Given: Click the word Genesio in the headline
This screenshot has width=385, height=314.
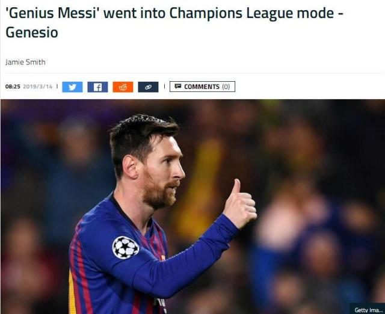Looking at the screenshot, I should [32, 32].
